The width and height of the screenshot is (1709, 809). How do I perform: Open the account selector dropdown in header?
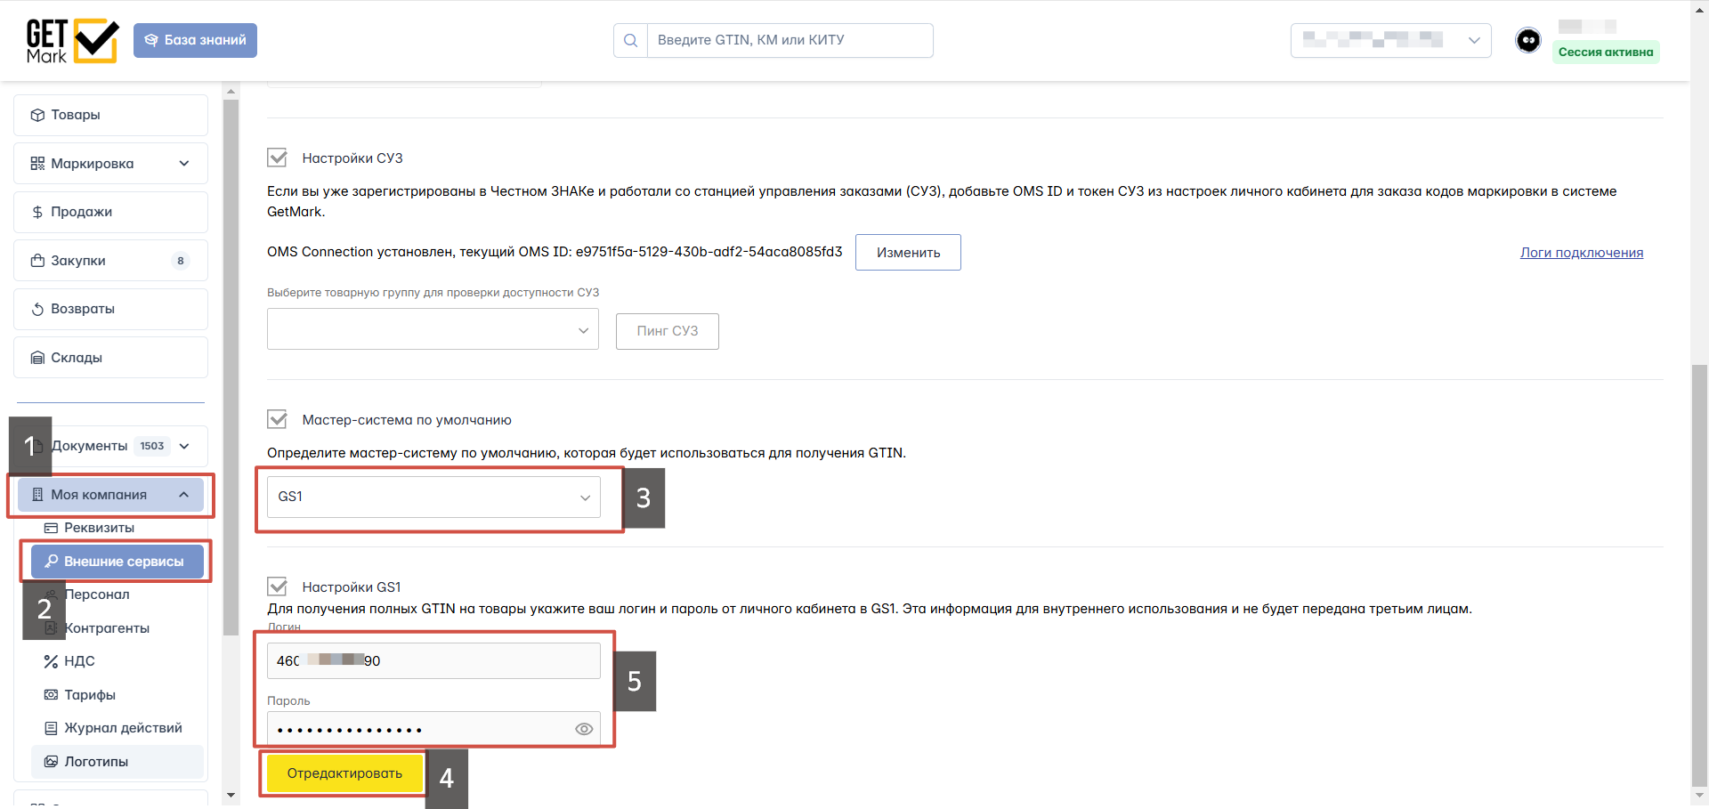point(1390,40)
